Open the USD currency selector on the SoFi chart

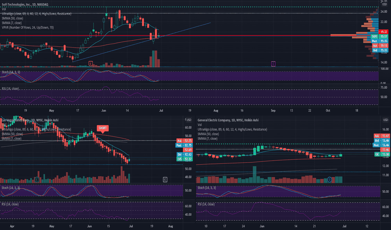384,4
